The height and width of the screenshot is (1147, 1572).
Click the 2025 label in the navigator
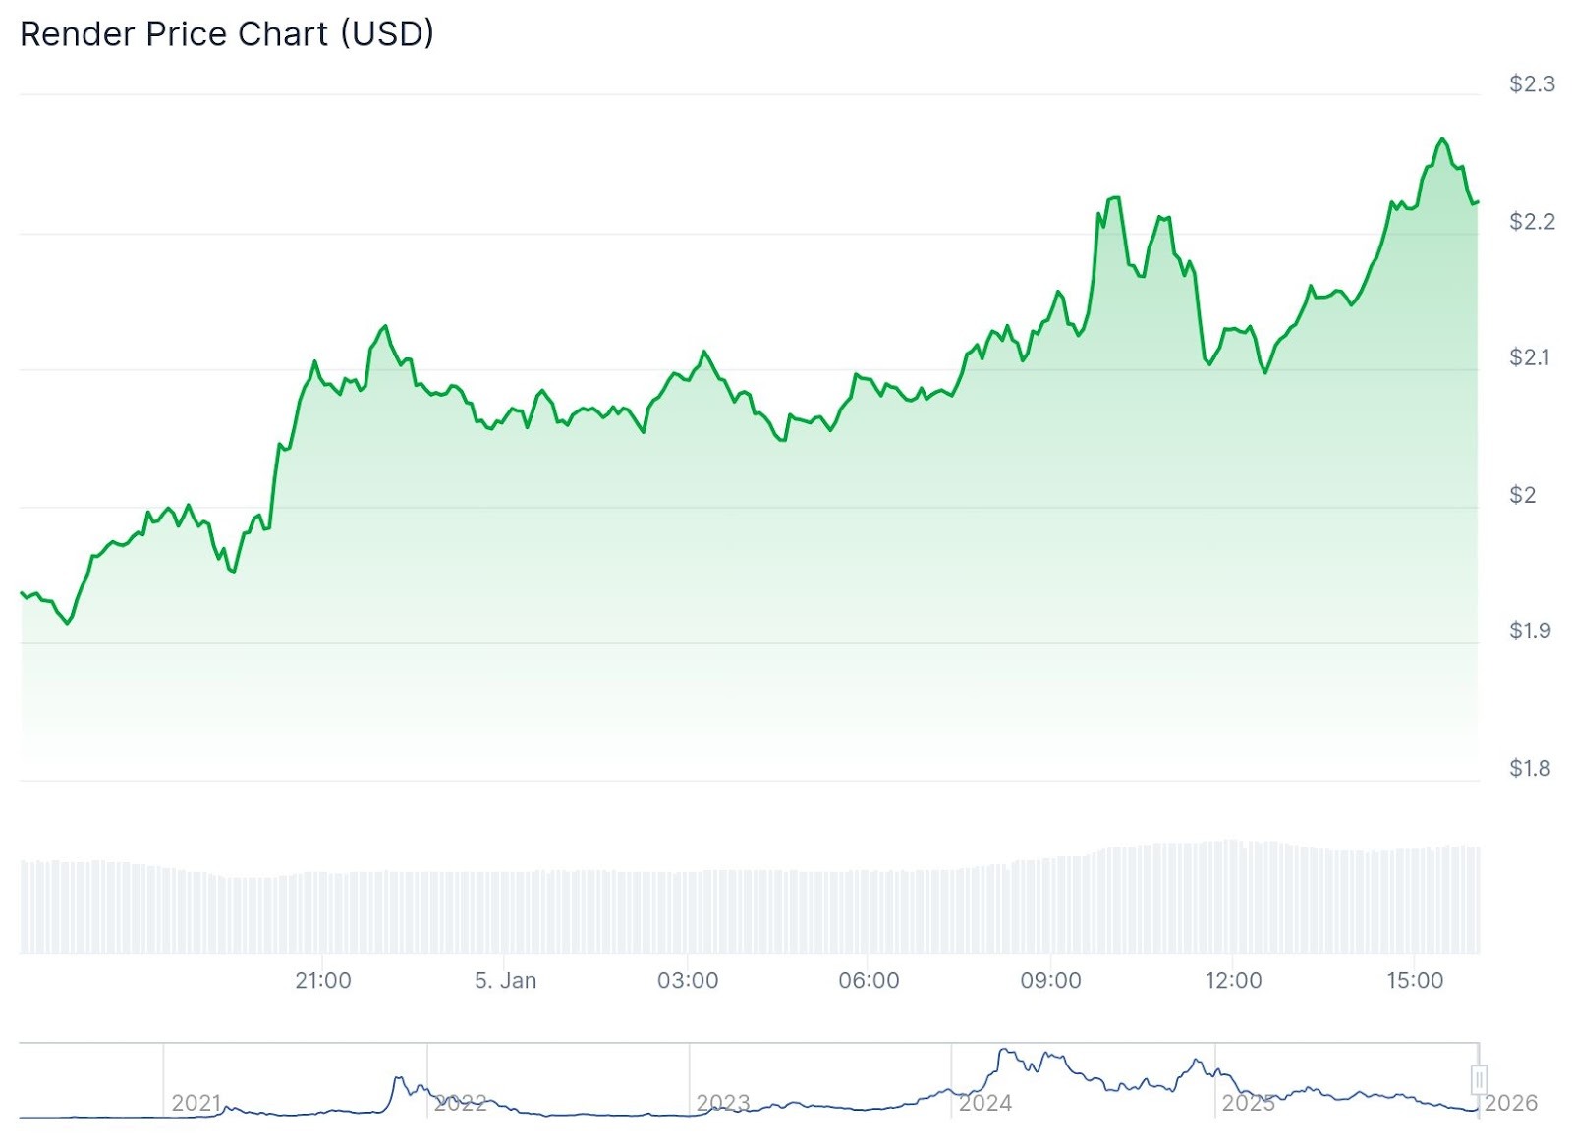tap(1248, 1103)
